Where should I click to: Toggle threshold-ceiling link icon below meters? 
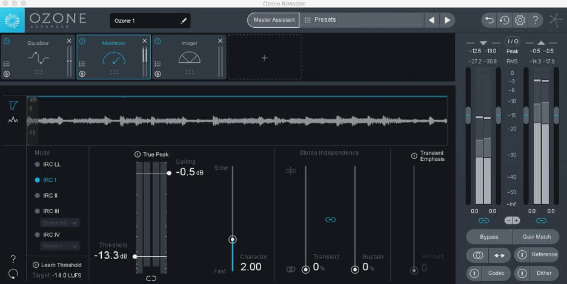[151, 279]
